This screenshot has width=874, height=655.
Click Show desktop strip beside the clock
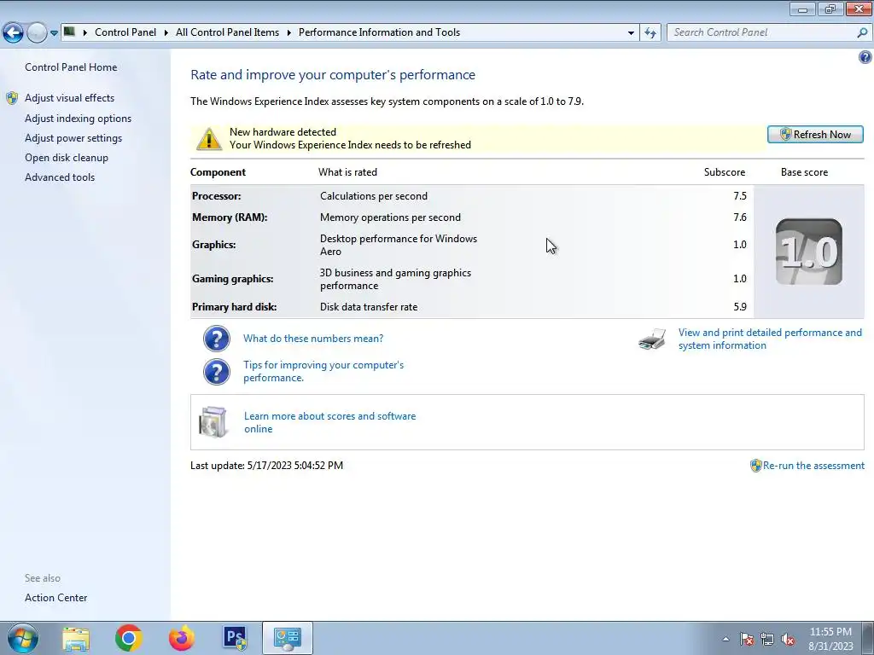[x=870, y=638]
